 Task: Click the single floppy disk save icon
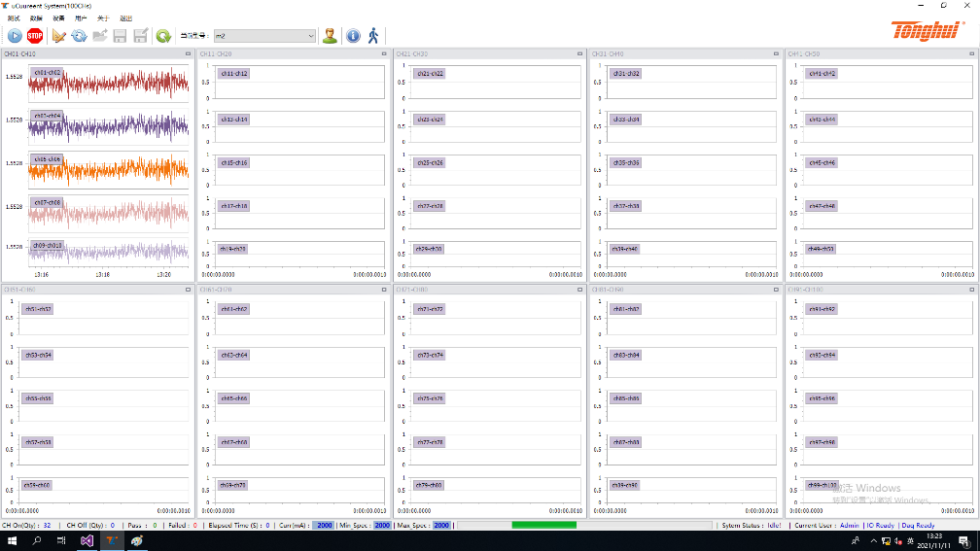tap(121, 36)
